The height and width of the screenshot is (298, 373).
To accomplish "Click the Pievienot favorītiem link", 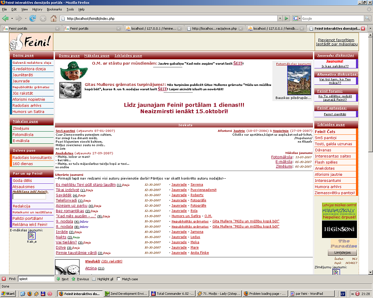I will 336,40.
